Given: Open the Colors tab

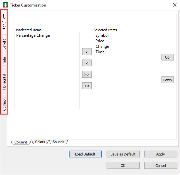Looking at the screenshot, I should [x=40, y=142].
